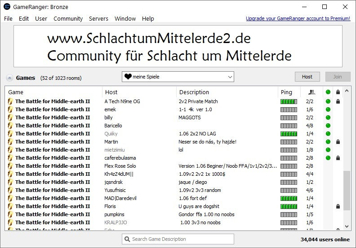Sort by lock column header
The width and height of the screenshot is (356, 248).
pyautogui.click(x=338, y=92)
